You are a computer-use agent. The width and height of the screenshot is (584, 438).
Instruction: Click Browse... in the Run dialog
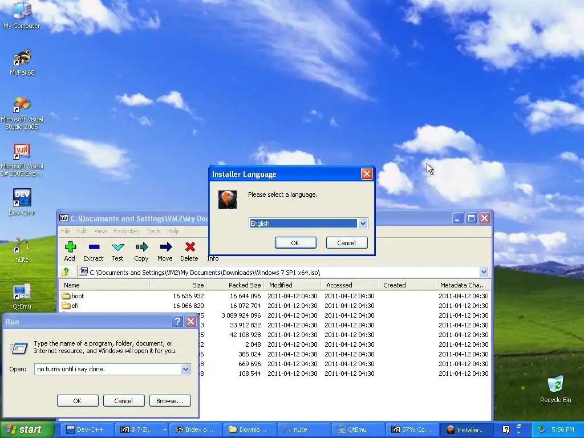[x=170, y=401]
